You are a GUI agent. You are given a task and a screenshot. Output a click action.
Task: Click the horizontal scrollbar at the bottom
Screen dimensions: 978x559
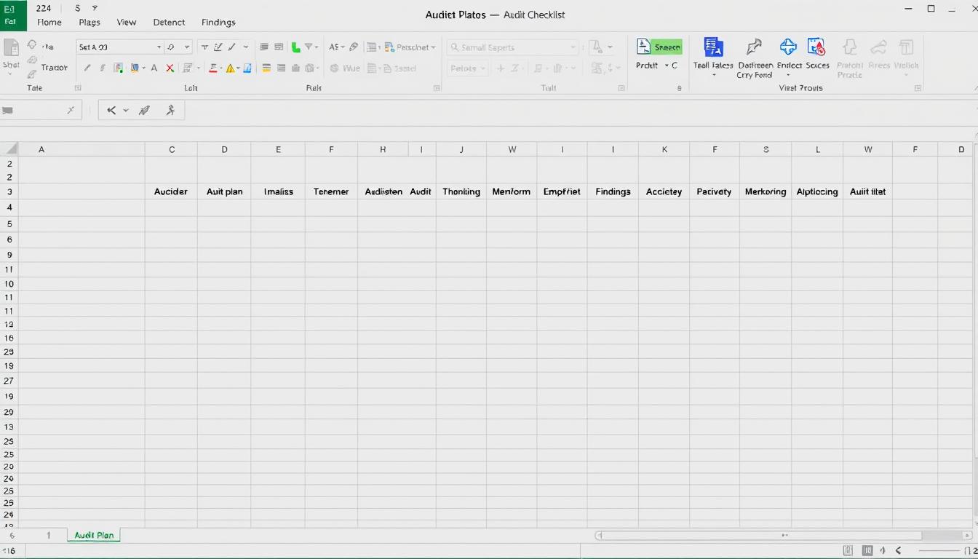coord(784,535)
